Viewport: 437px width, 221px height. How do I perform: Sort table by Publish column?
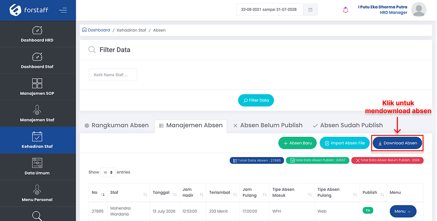pos(373,193)
